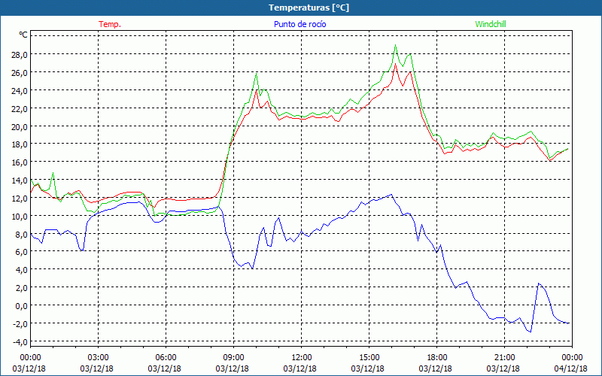Click the -2,0 y-axis value

coord(20,324)
